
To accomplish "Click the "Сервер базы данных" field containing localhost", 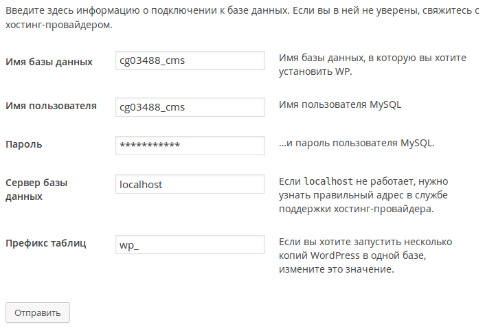I will [x=190, y=184].
